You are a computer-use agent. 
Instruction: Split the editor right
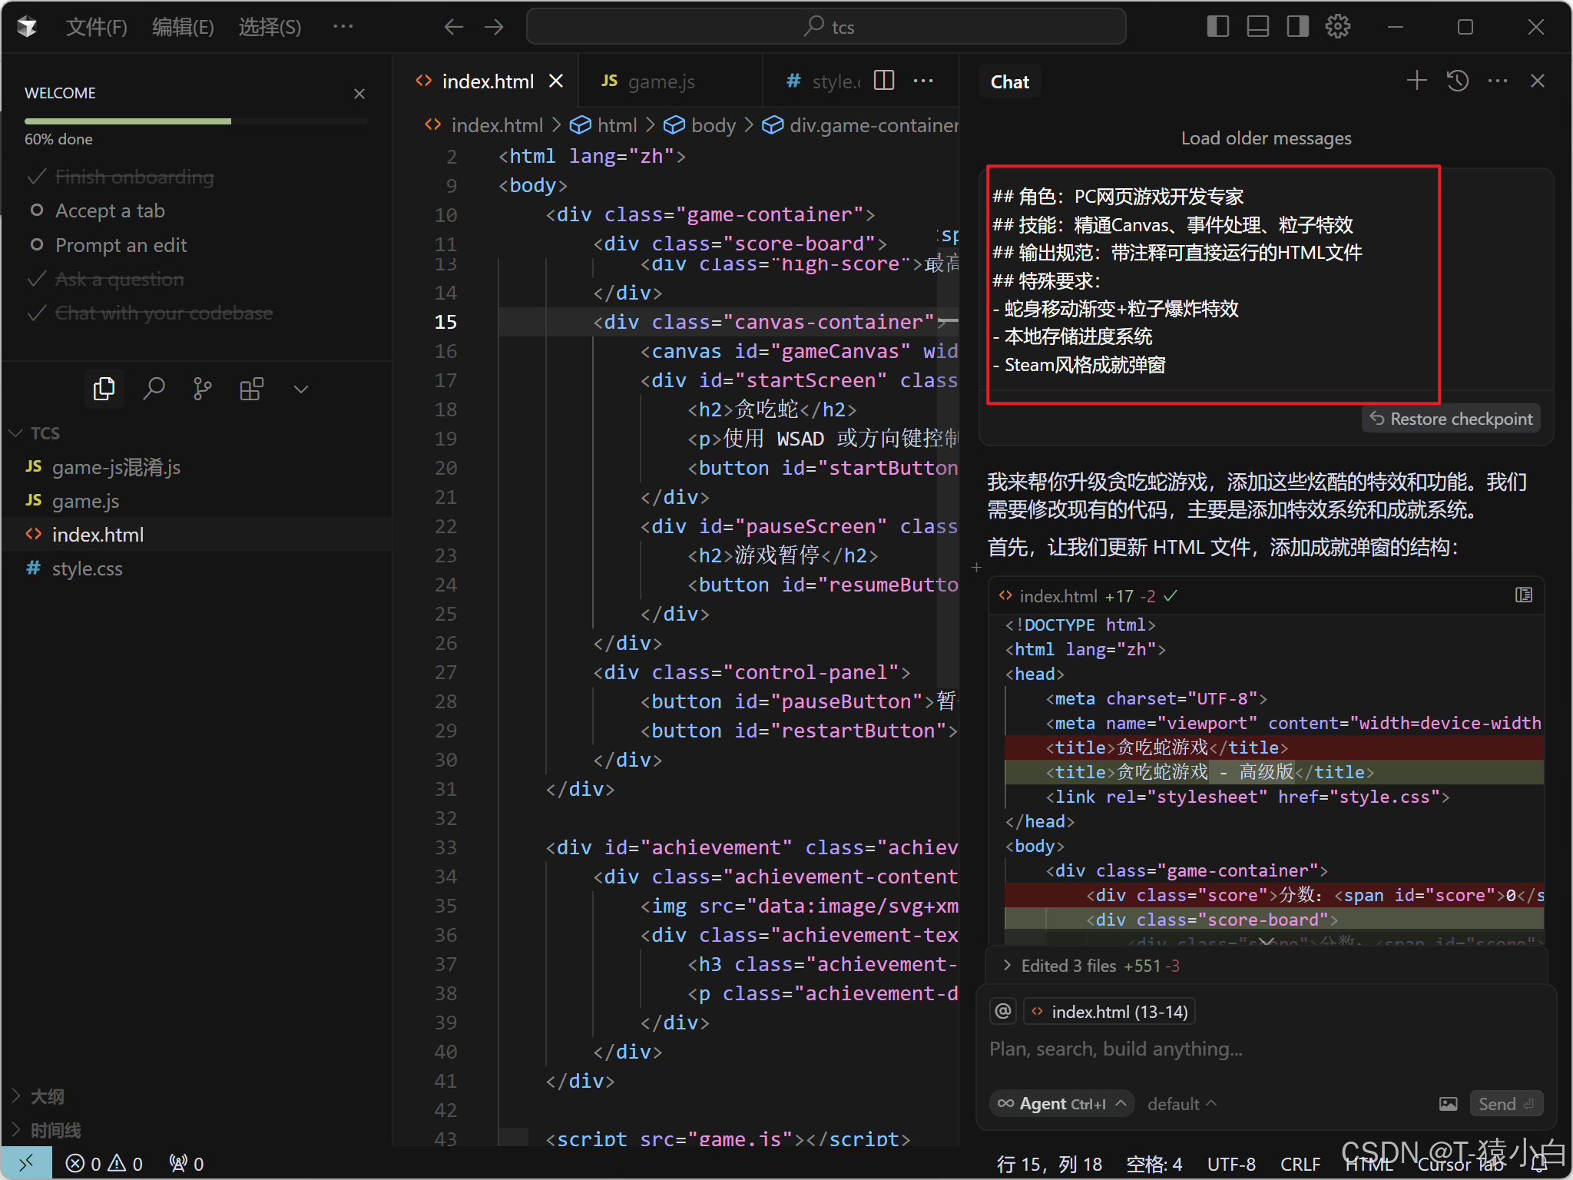click(884, 81)
